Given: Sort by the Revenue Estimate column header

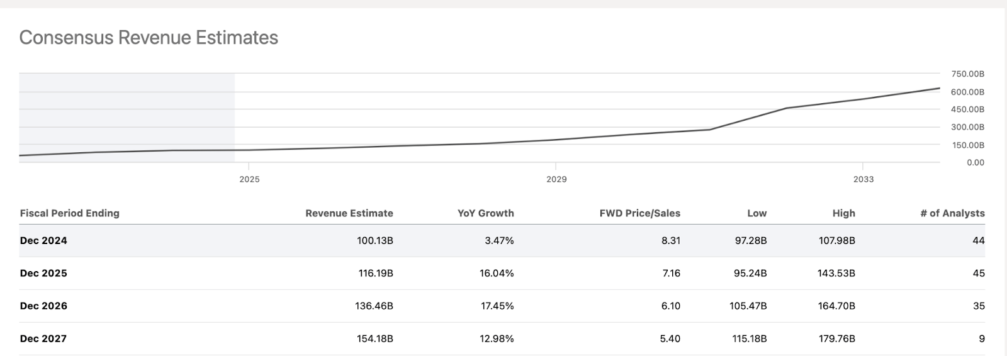Looking at the screenshot, I should point(349,213).
